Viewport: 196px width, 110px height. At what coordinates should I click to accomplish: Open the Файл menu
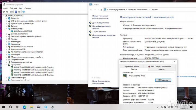point(5,8)
